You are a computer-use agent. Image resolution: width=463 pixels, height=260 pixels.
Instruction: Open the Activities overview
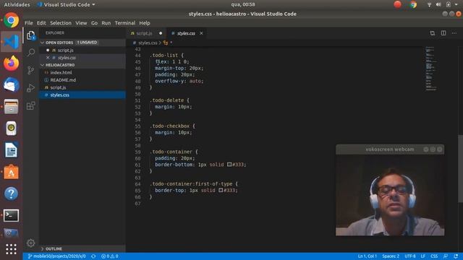click(x=17, y=4)
